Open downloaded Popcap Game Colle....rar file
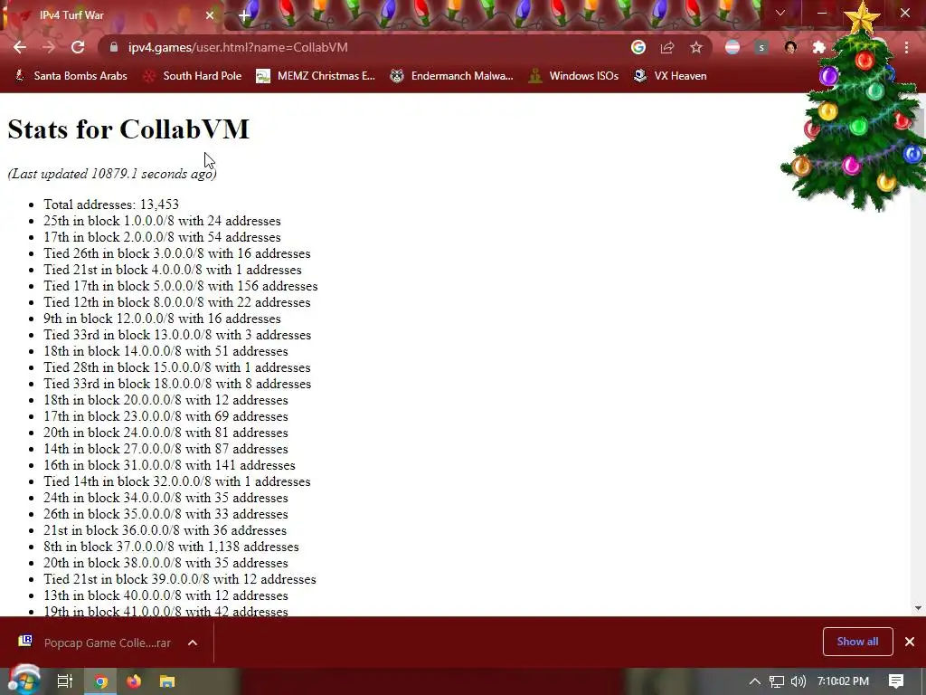 (94, 643)
